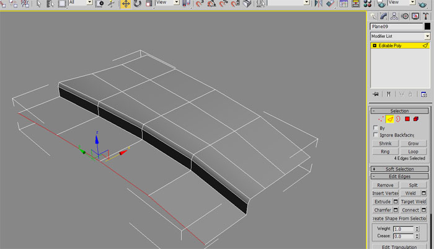434x249 pixels.
Task: Click the Ring button
Action: coord(385,152)
